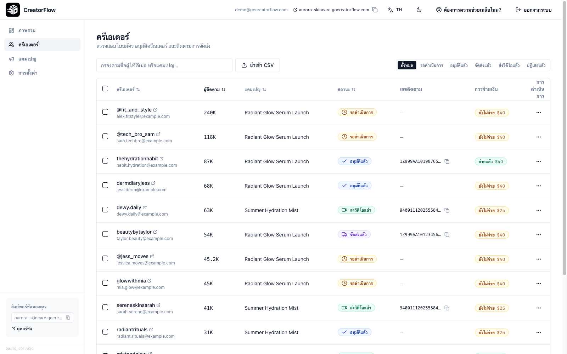Image resolution: width=567 pixels, height=354 pixels.
Task: Open actions menu for radiantrituals row
Action: [x=539, y=332]
